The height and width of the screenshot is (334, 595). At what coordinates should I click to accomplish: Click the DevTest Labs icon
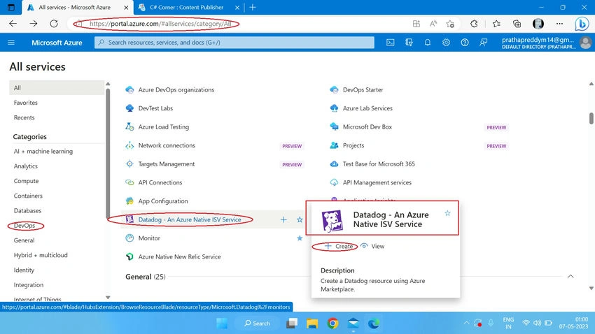[129, 108]
